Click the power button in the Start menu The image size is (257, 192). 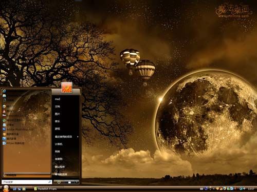pos(59,182)
